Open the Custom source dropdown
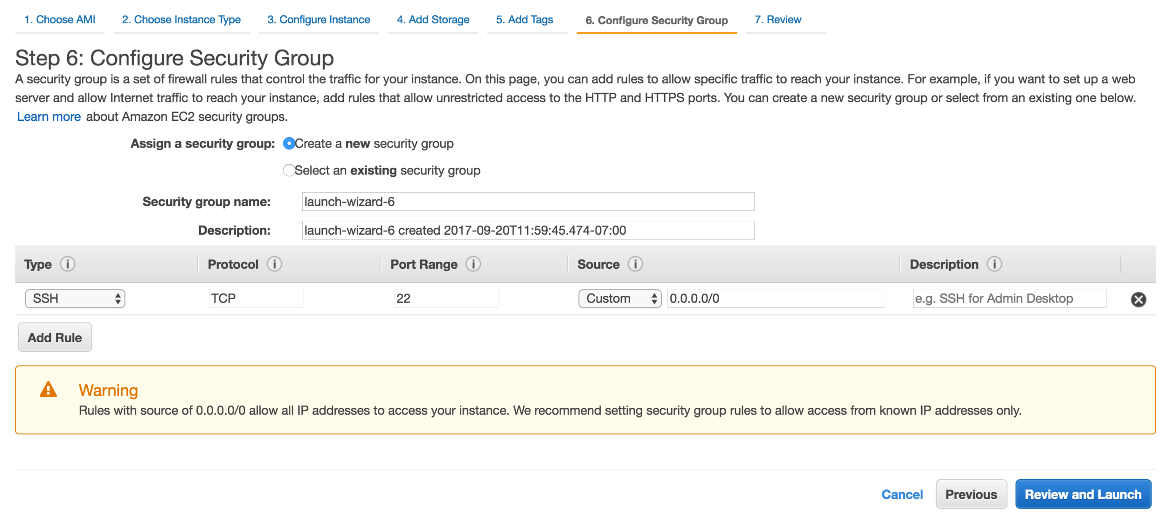 point(619,299)
